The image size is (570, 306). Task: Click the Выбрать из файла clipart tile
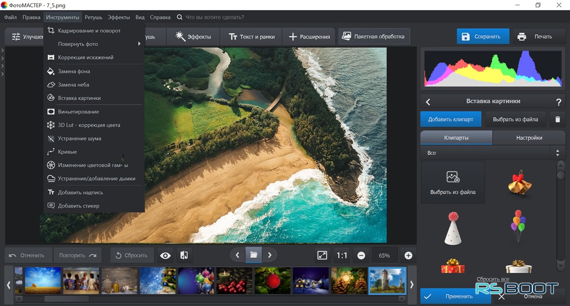pos(453,182)
